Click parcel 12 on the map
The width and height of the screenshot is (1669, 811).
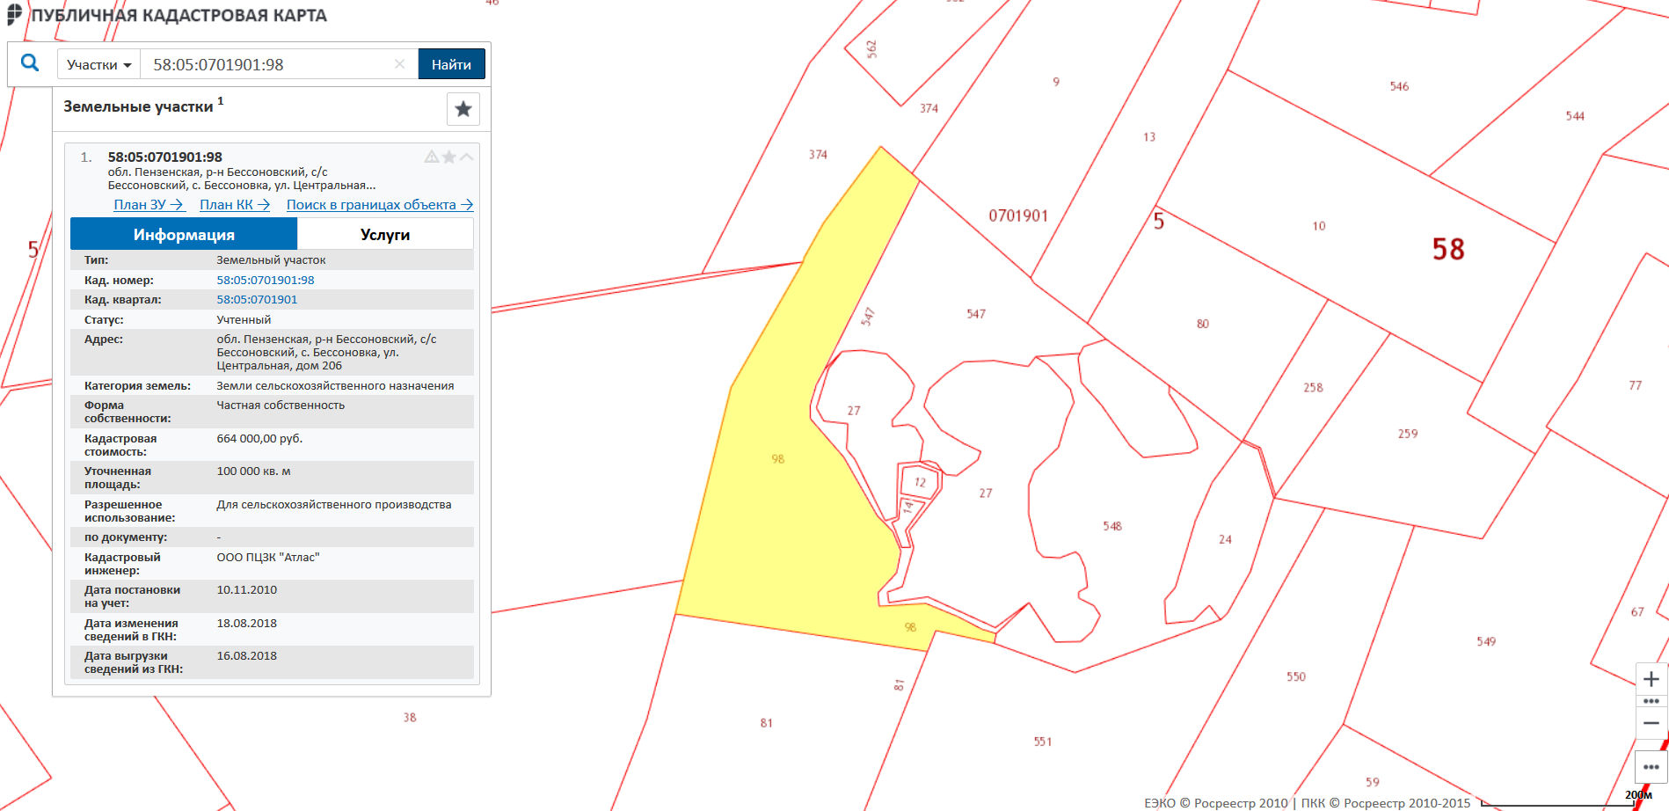coord(920,482)
